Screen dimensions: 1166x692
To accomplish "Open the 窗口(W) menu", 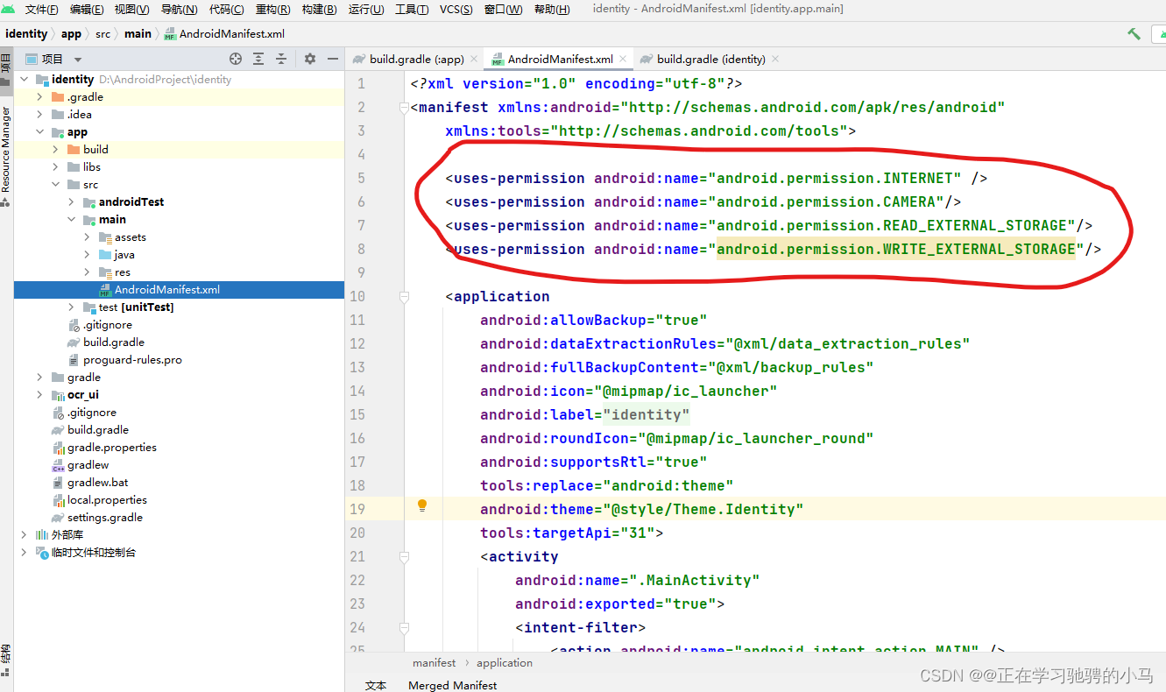I will click(x=503, y=10).
